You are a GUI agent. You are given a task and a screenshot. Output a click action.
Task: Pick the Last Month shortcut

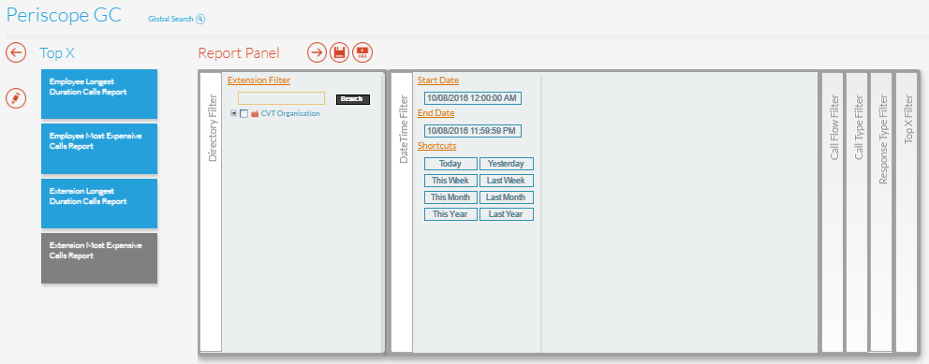pos(506,197)
